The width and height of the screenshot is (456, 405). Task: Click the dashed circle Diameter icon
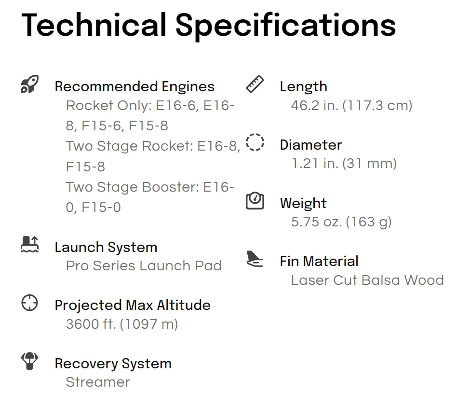[255, 142]
